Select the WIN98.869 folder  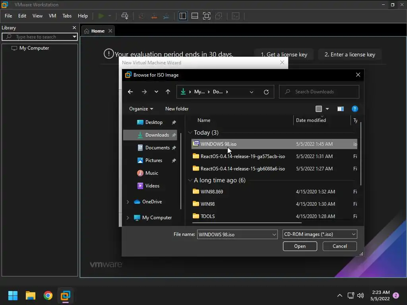coord(274,192)
